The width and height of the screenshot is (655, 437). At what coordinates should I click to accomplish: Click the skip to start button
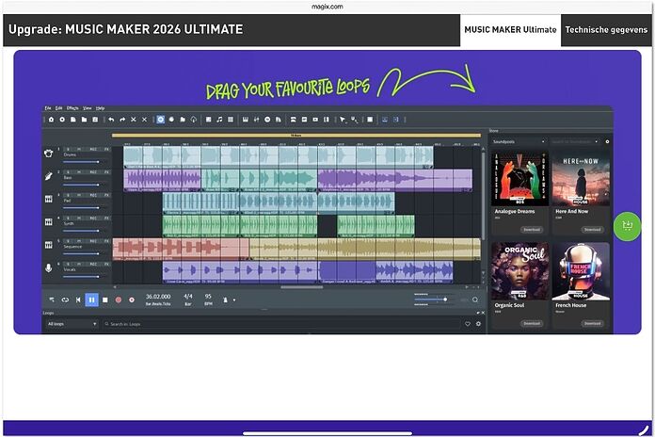78,299
